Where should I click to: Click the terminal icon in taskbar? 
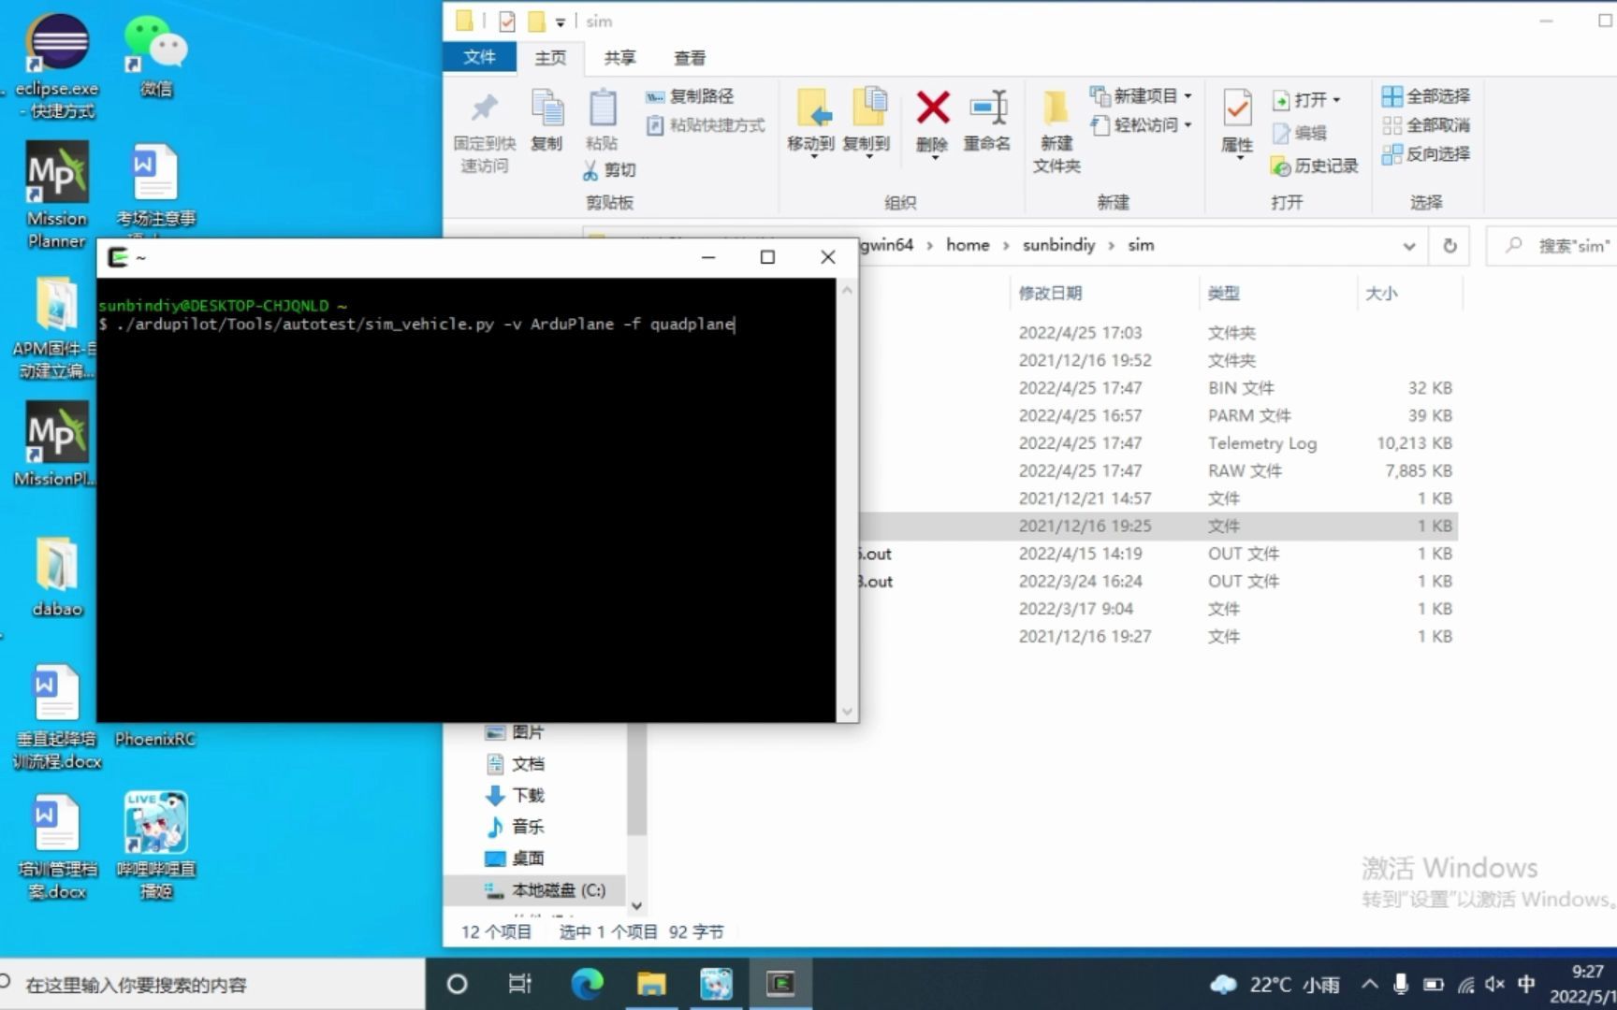[x=780, y=984]
